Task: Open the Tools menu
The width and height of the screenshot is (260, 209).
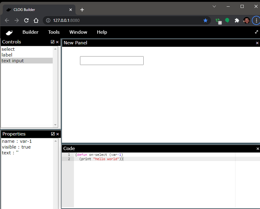Action: pyautogui.click(x=54, y=32)
